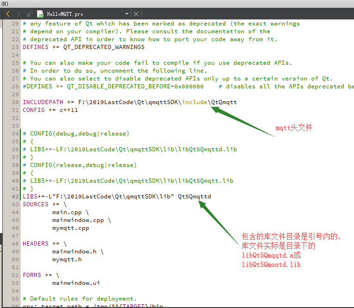
Task: Click line number 30 in the gutter
Action: click(15, 102)
